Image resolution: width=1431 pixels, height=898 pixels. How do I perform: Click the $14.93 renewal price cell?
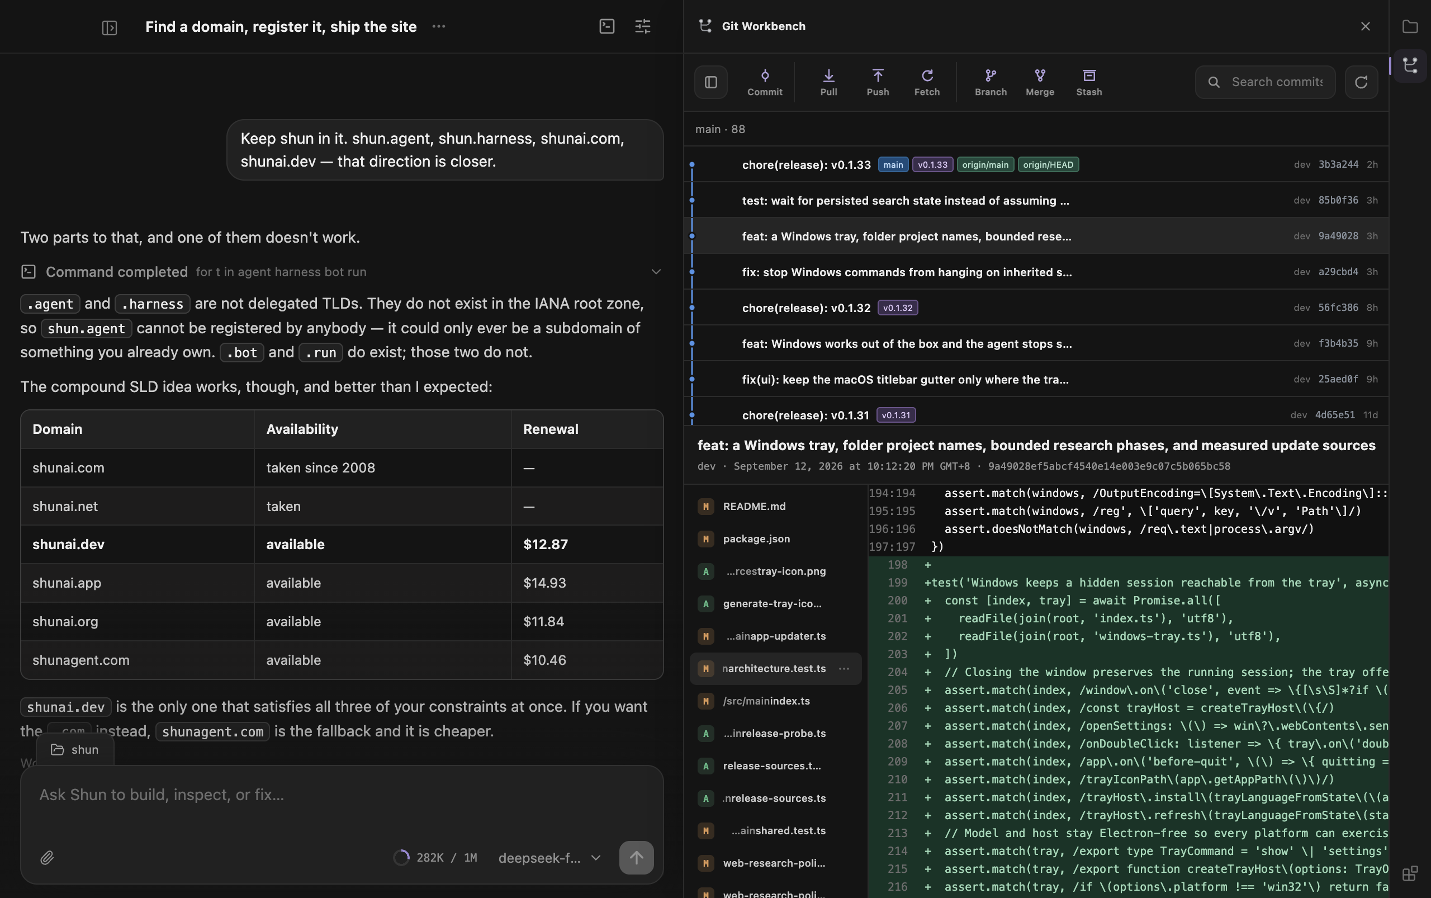click(x=586, y=583)
